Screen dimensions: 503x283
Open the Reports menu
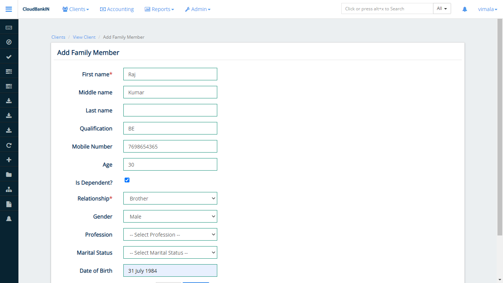coord(159,9)
